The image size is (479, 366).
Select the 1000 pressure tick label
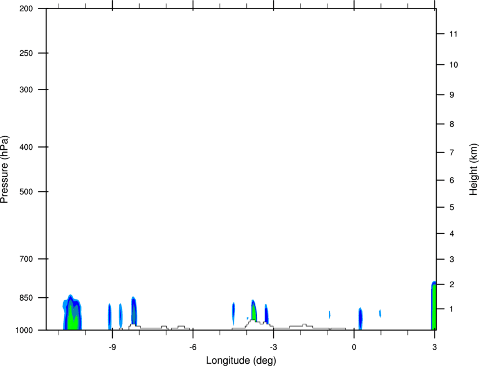tap(24, 330)
